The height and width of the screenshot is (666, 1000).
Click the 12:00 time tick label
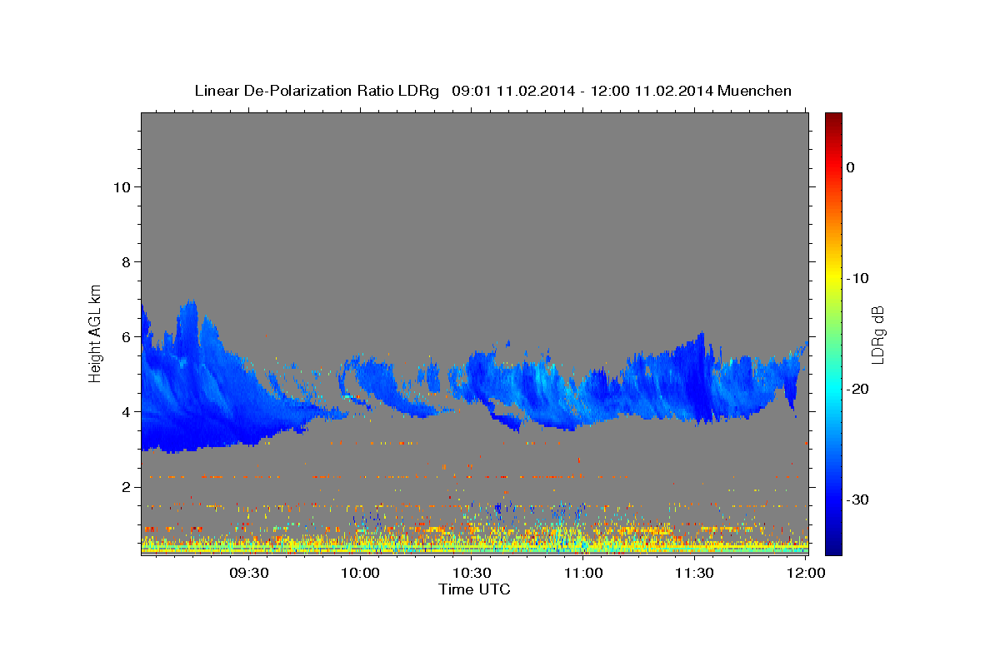(x=806, y=573)
